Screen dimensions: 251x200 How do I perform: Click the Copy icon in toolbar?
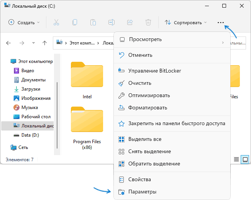(75, 22)
